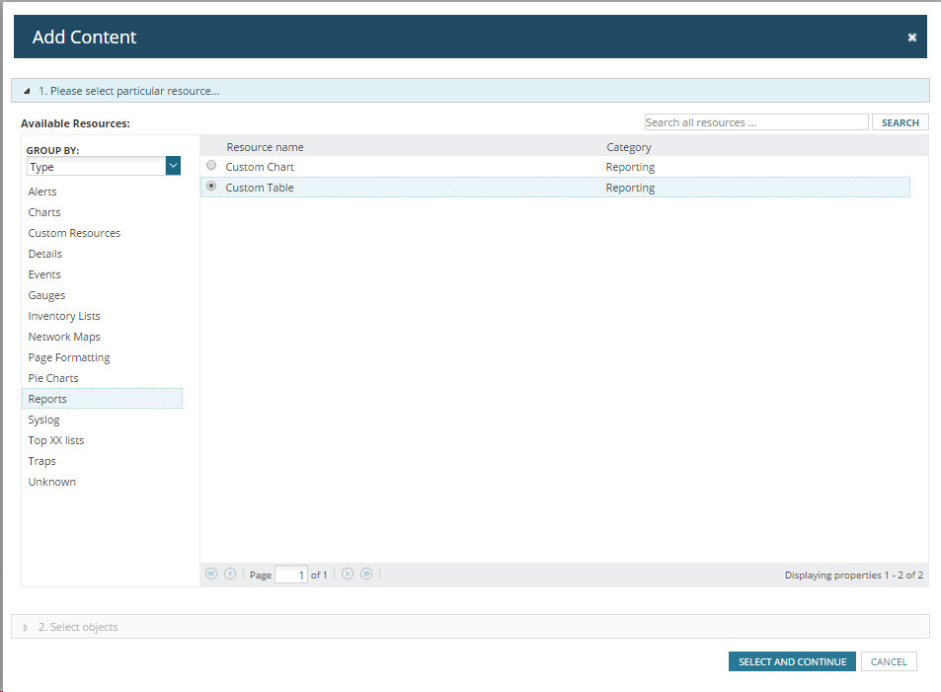
Task: Click the Search button
Action: tap(901, 122)
